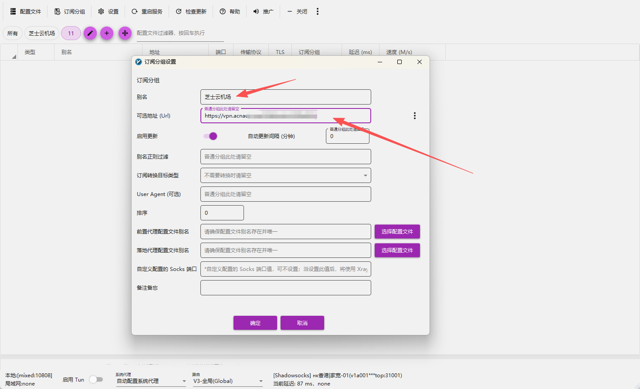This screenshot has height=389, width=640.
Task: Click the purple column auto-fit icon
Action: (125, 33)
